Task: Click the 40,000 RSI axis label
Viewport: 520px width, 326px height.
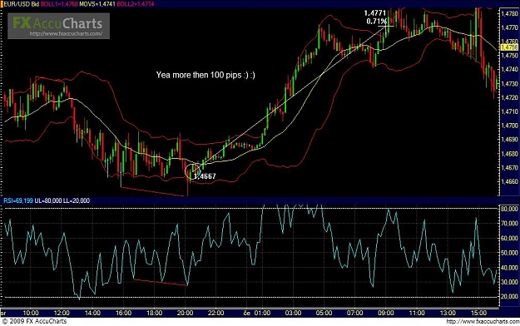Action: pyautogui.click(x=509, y=267)
